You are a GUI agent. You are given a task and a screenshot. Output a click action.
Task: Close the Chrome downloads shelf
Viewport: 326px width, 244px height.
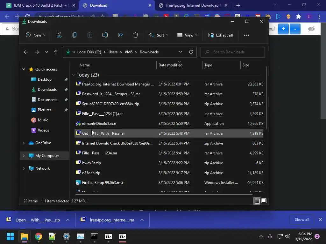(x=320, y=220)
